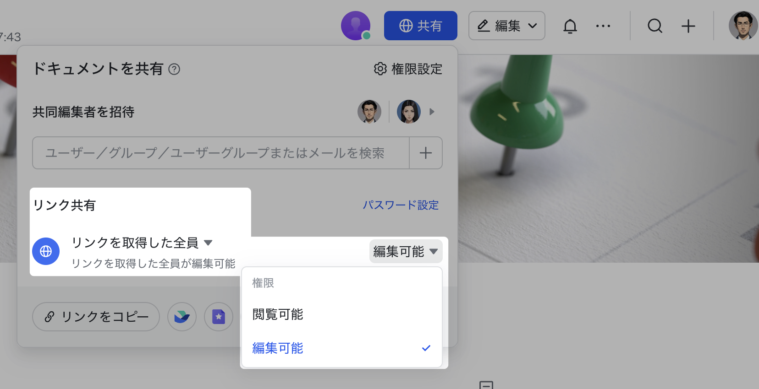Open 権限設定 permission settings

408,69
